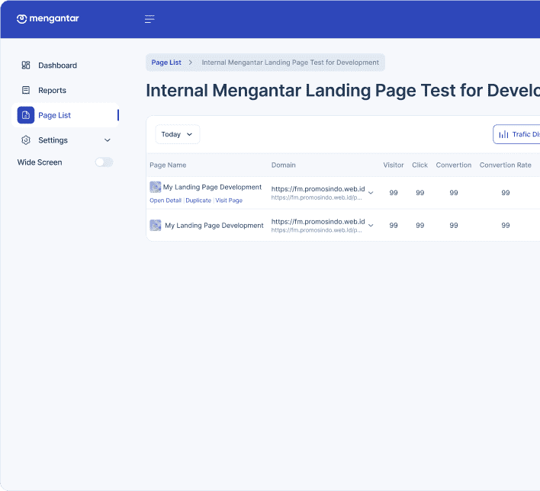This screenshot has width=540, height=491.
Task: Click the bar chart icon in Trafic button
Action: (x=503, y=134)
